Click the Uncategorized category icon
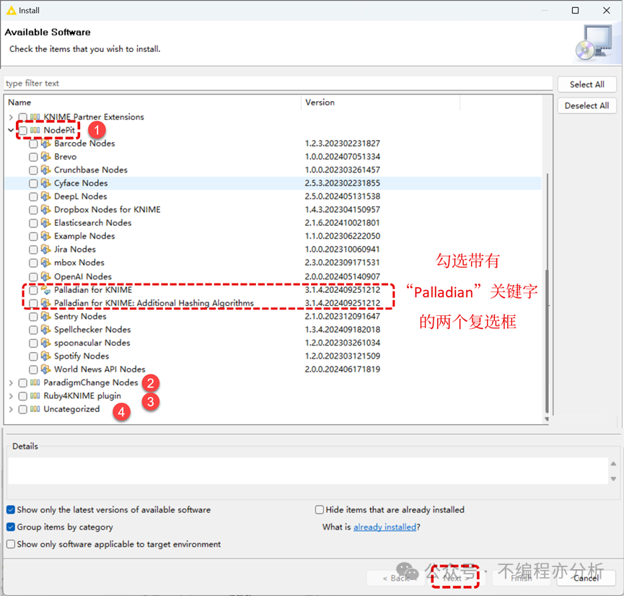Viewport: 624px width, 596px height. 35,409
